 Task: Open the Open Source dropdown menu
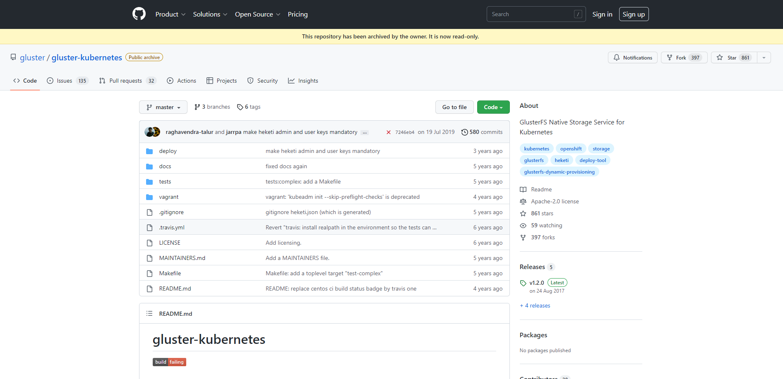[258, 14]
